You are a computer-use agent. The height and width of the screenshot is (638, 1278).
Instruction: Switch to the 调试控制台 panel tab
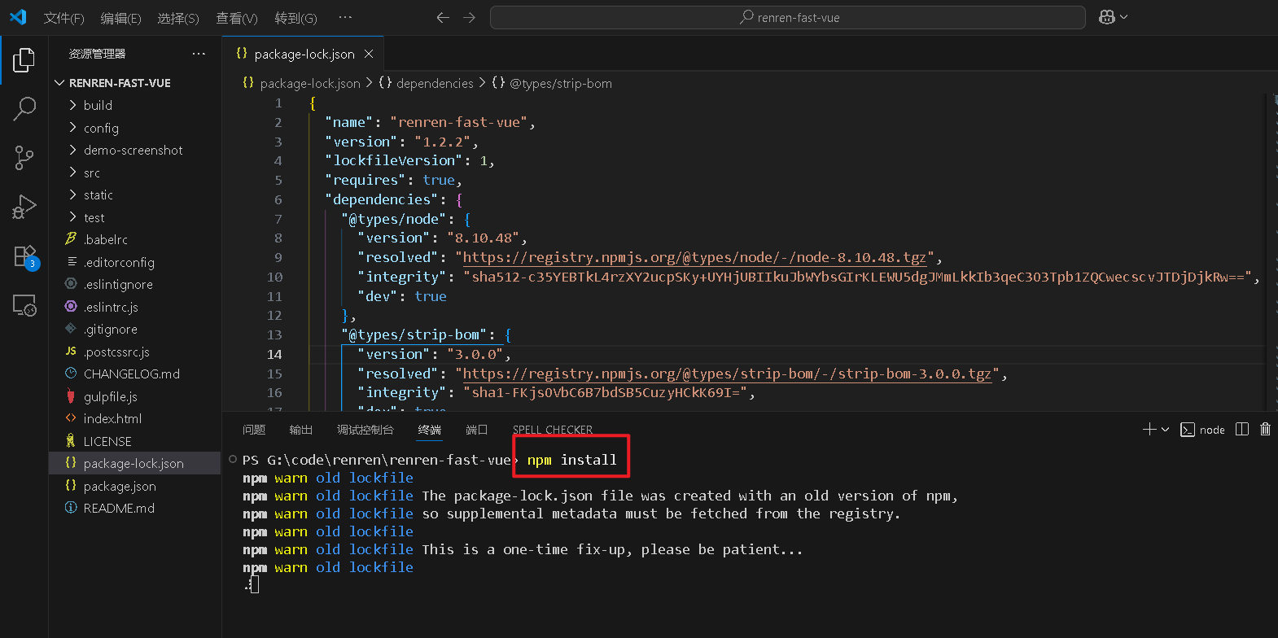365,430
